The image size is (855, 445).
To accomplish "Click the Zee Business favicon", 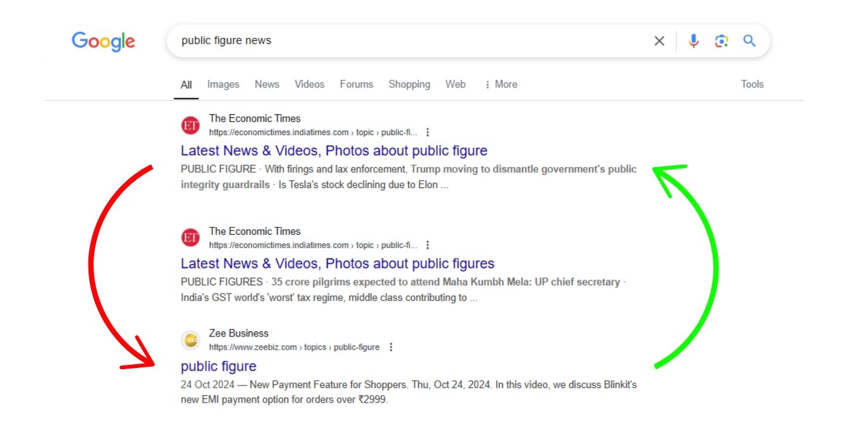I will pos(190,340).
